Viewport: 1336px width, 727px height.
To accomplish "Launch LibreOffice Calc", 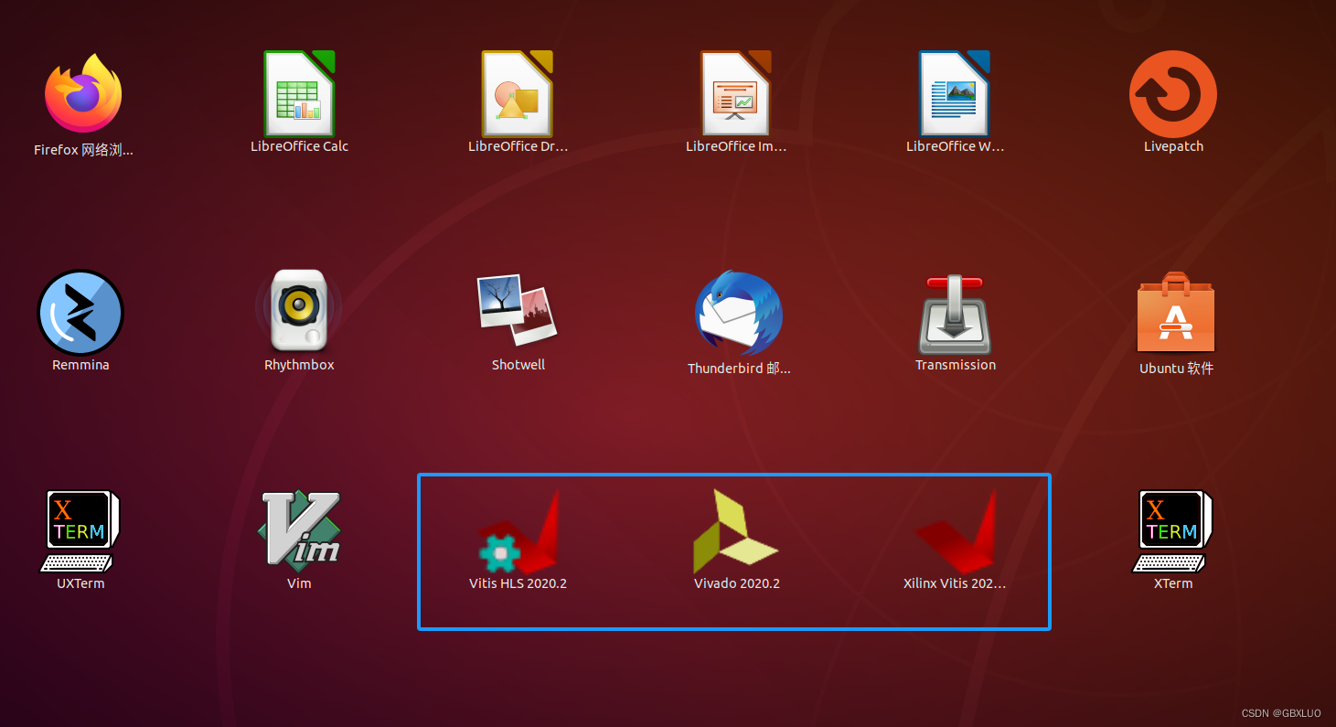I will [299, 92].
